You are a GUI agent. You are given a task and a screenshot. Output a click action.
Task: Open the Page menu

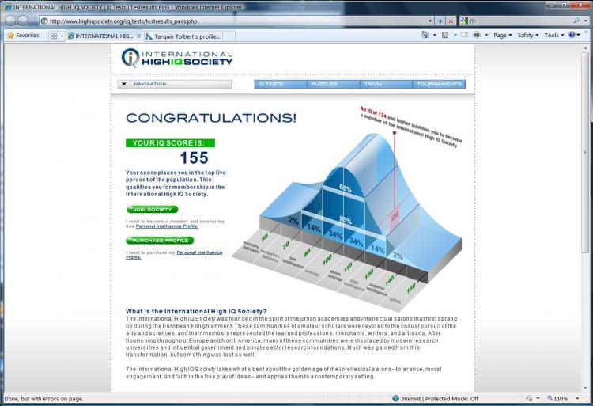click(x=502, y=35)
